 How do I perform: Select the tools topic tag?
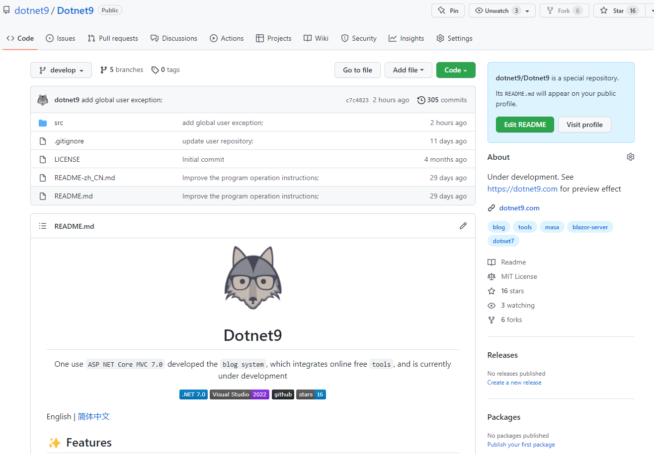(525, 227)
